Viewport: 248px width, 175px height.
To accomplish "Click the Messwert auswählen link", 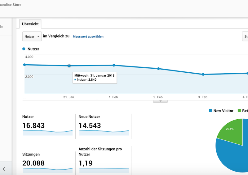I will tap(88, 36).
